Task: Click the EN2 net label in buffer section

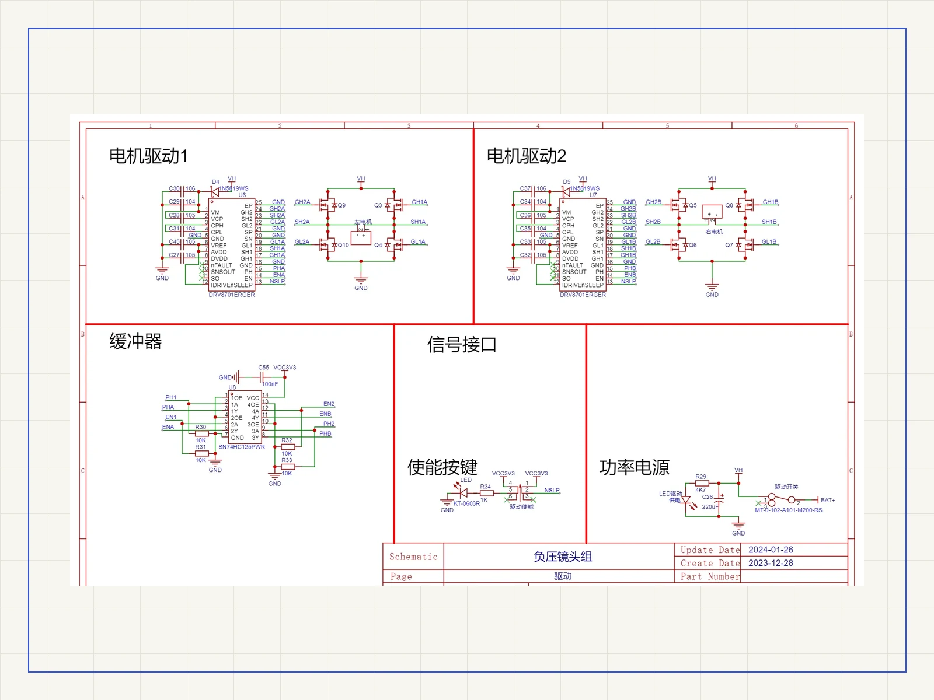Action: [329, 404]
